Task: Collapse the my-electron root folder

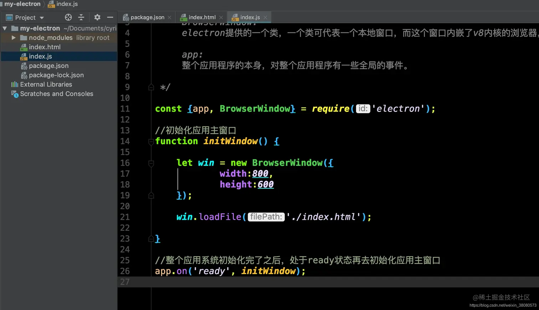Action: click(5, 28)
